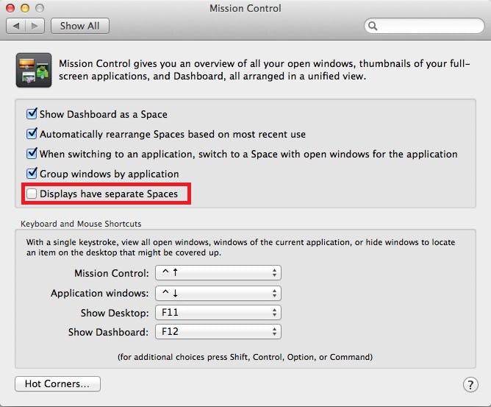491x407 pixels.
Task: Click the Show All button
Action: tap(80, 26)
